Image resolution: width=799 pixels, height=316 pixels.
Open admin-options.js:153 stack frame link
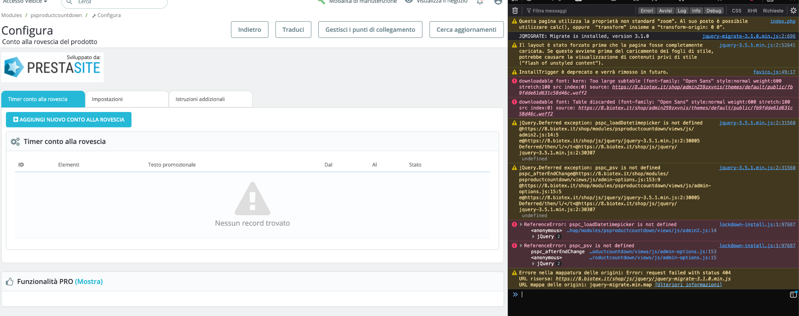[x=653, y=251]
